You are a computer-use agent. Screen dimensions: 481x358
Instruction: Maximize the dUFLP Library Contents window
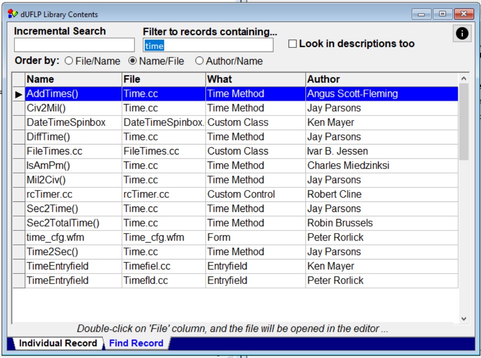[442, 14]
